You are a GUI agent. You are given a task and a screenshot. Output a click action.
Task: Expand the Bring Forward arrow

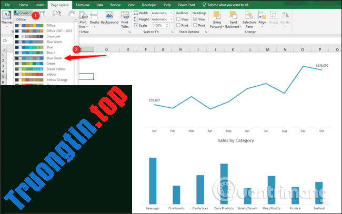(x=223, y=27)
